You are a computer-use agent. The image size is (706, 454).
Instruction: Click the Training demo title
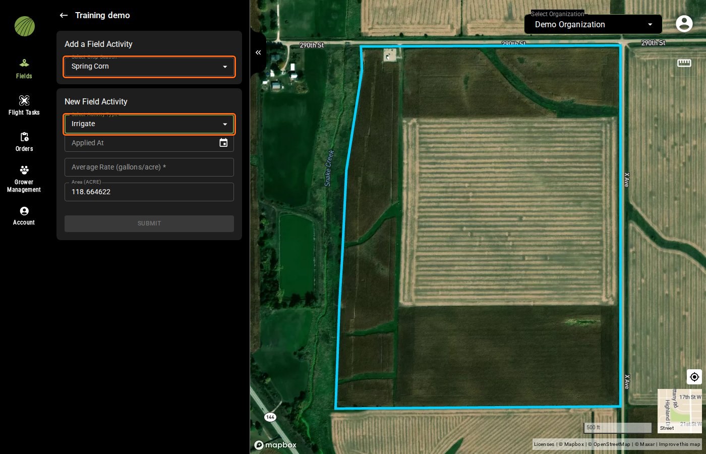(x=102, y=15)
